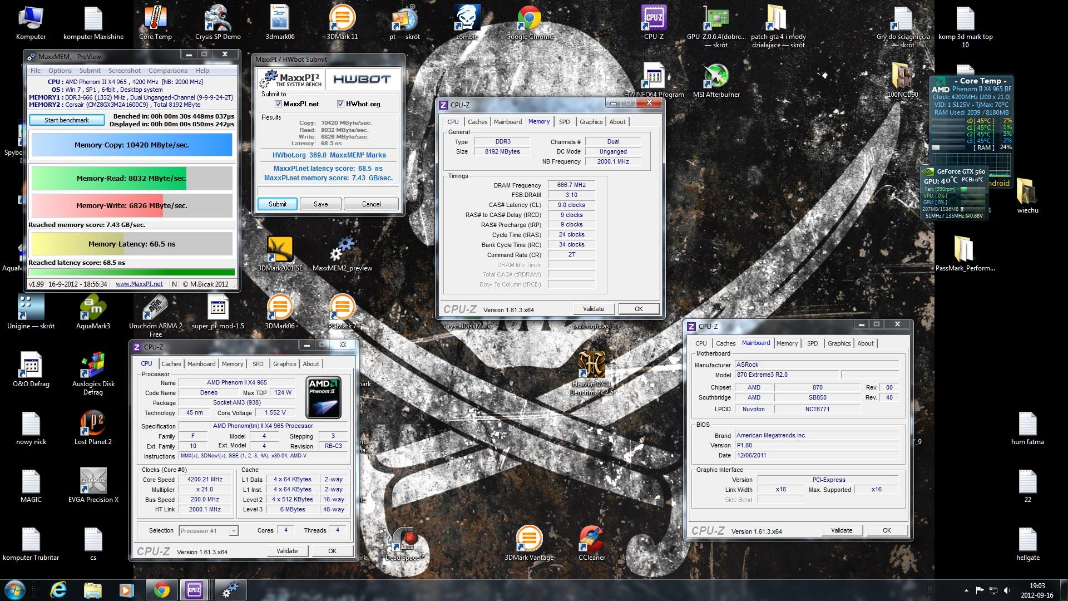Open the Google Chrome desktop shortcut
The width and height of the screenshot is (1068, 601).
(529, 23)
